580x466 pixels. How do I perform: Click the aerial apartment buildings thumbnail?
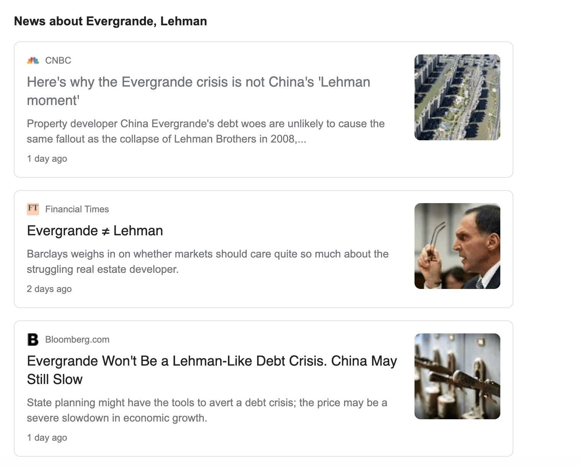[x=457, y=97]
